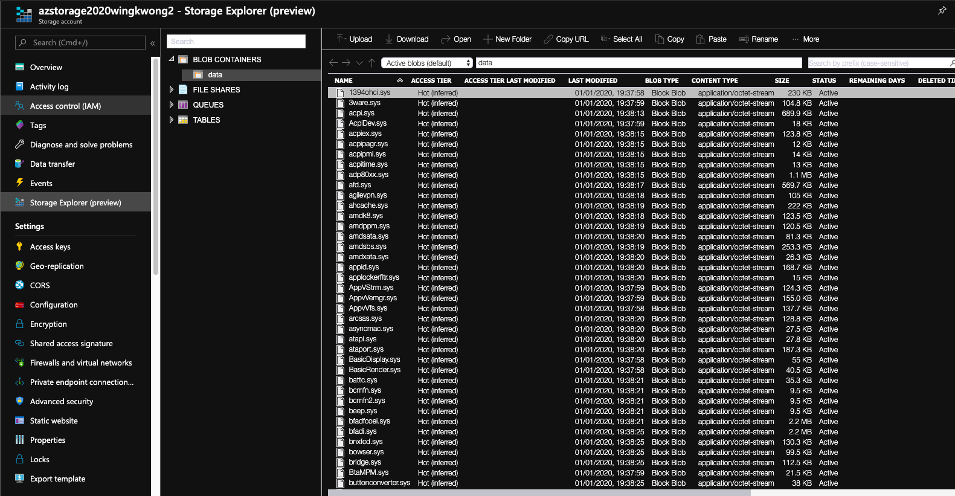Sort by the REMAINING DAYS column header
The height and width of the screenshot is (496, 955).
pyautogui.click(x=876, y=80)
